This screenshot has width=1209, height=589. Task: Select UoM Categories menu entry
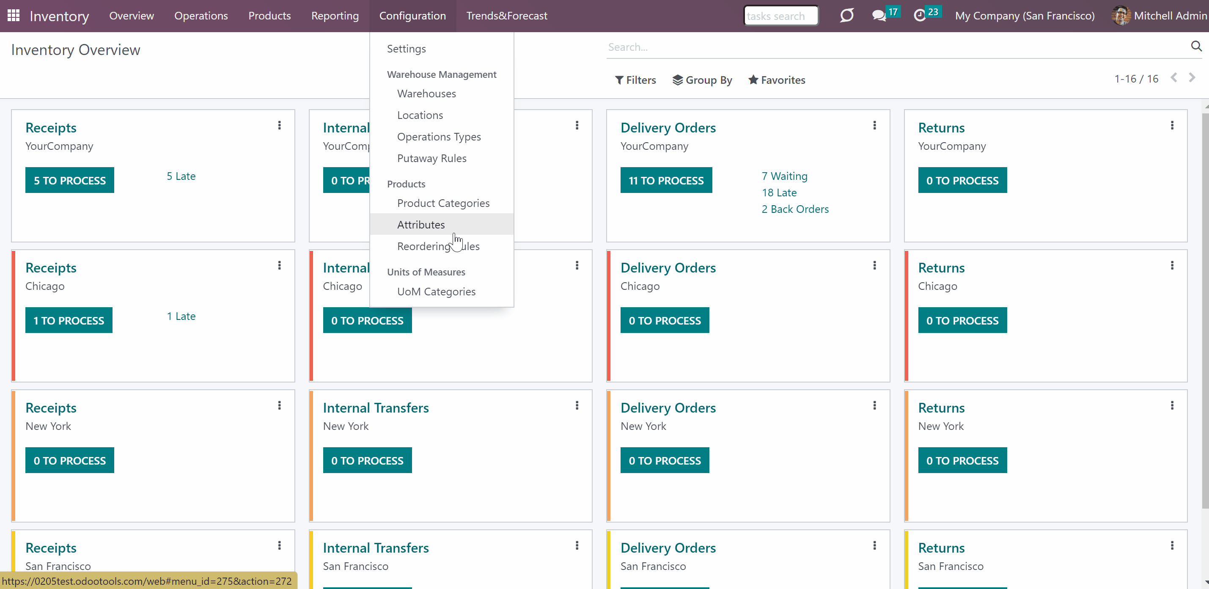pyautogui.click(x=436, y=292)
